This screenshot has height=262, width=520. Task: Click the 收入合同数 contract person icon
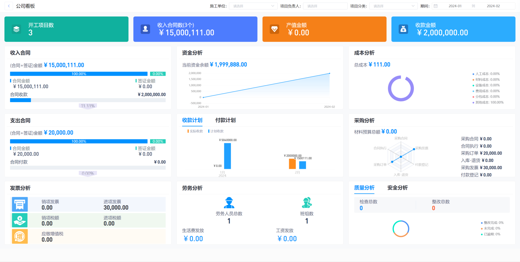coord(146,29)
